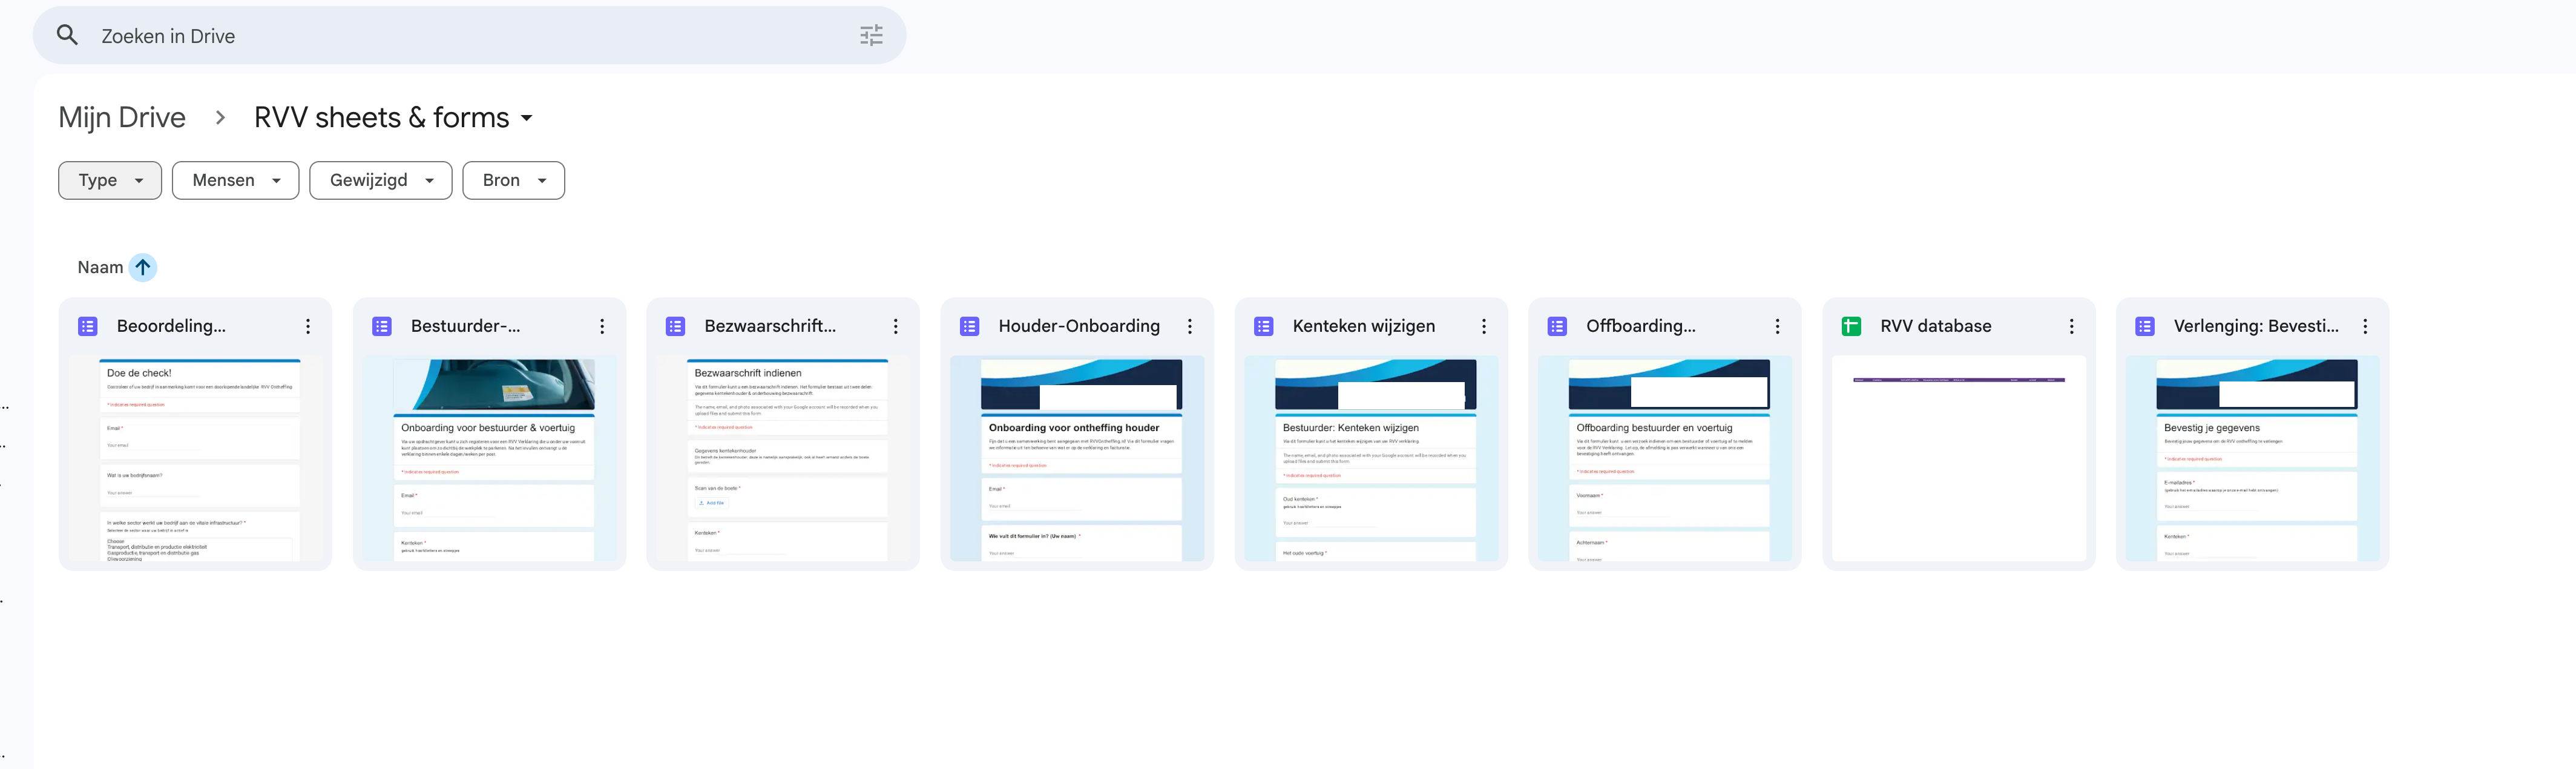The width and height of the screenshot is (2576, 769).
Task: Go to Mijn Drive breadcrumb
Action: pyautogui.click(x=122, y=118)
